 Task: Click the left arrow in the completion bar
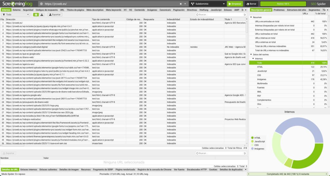click(x=248, y=174)
